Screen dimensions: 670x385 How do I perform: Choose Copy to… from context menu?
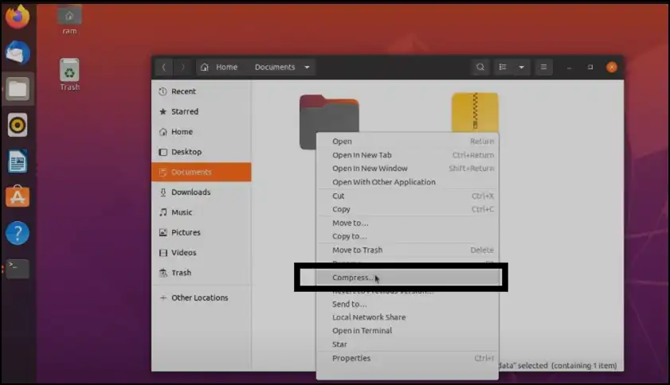[x=408, y=236]
